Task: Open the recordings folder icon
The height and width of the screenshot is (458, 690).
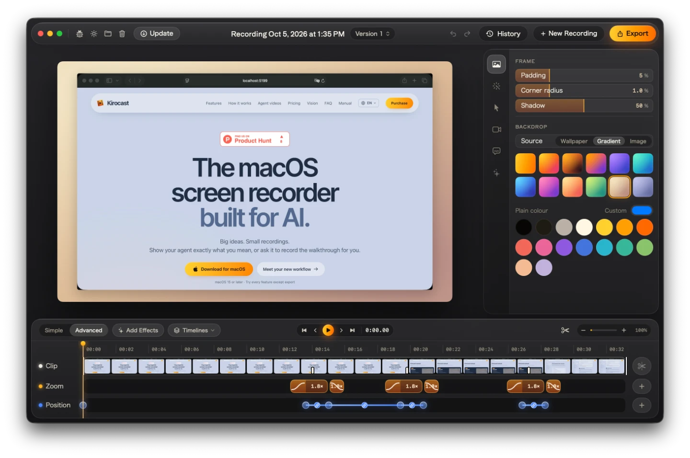Action: pos(108,34)
